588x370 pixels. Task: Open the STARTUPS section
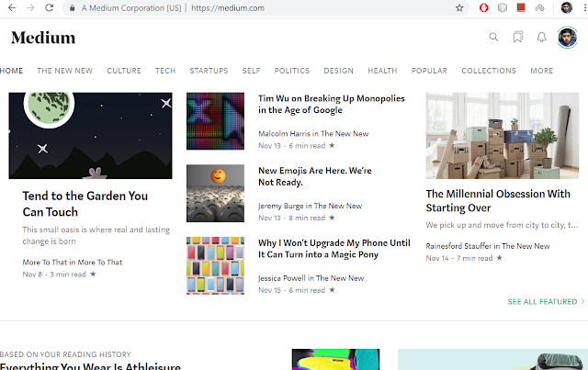pyautogui.click(x=209, y=71)
